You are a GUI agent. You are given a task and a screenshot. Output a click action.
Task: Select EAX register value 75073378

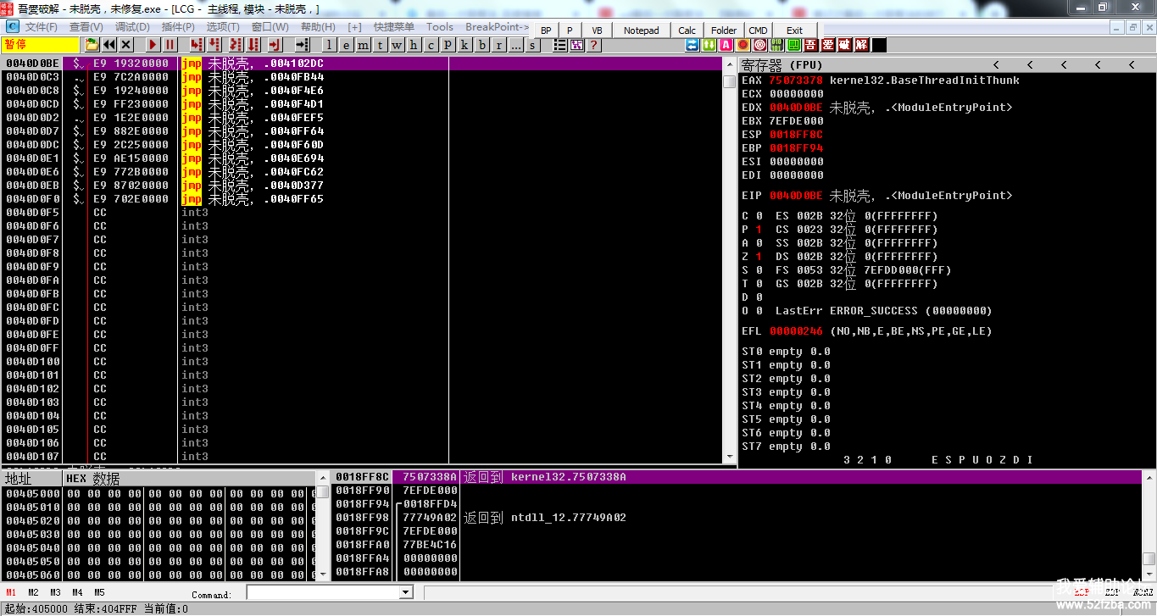click(796, 80)
